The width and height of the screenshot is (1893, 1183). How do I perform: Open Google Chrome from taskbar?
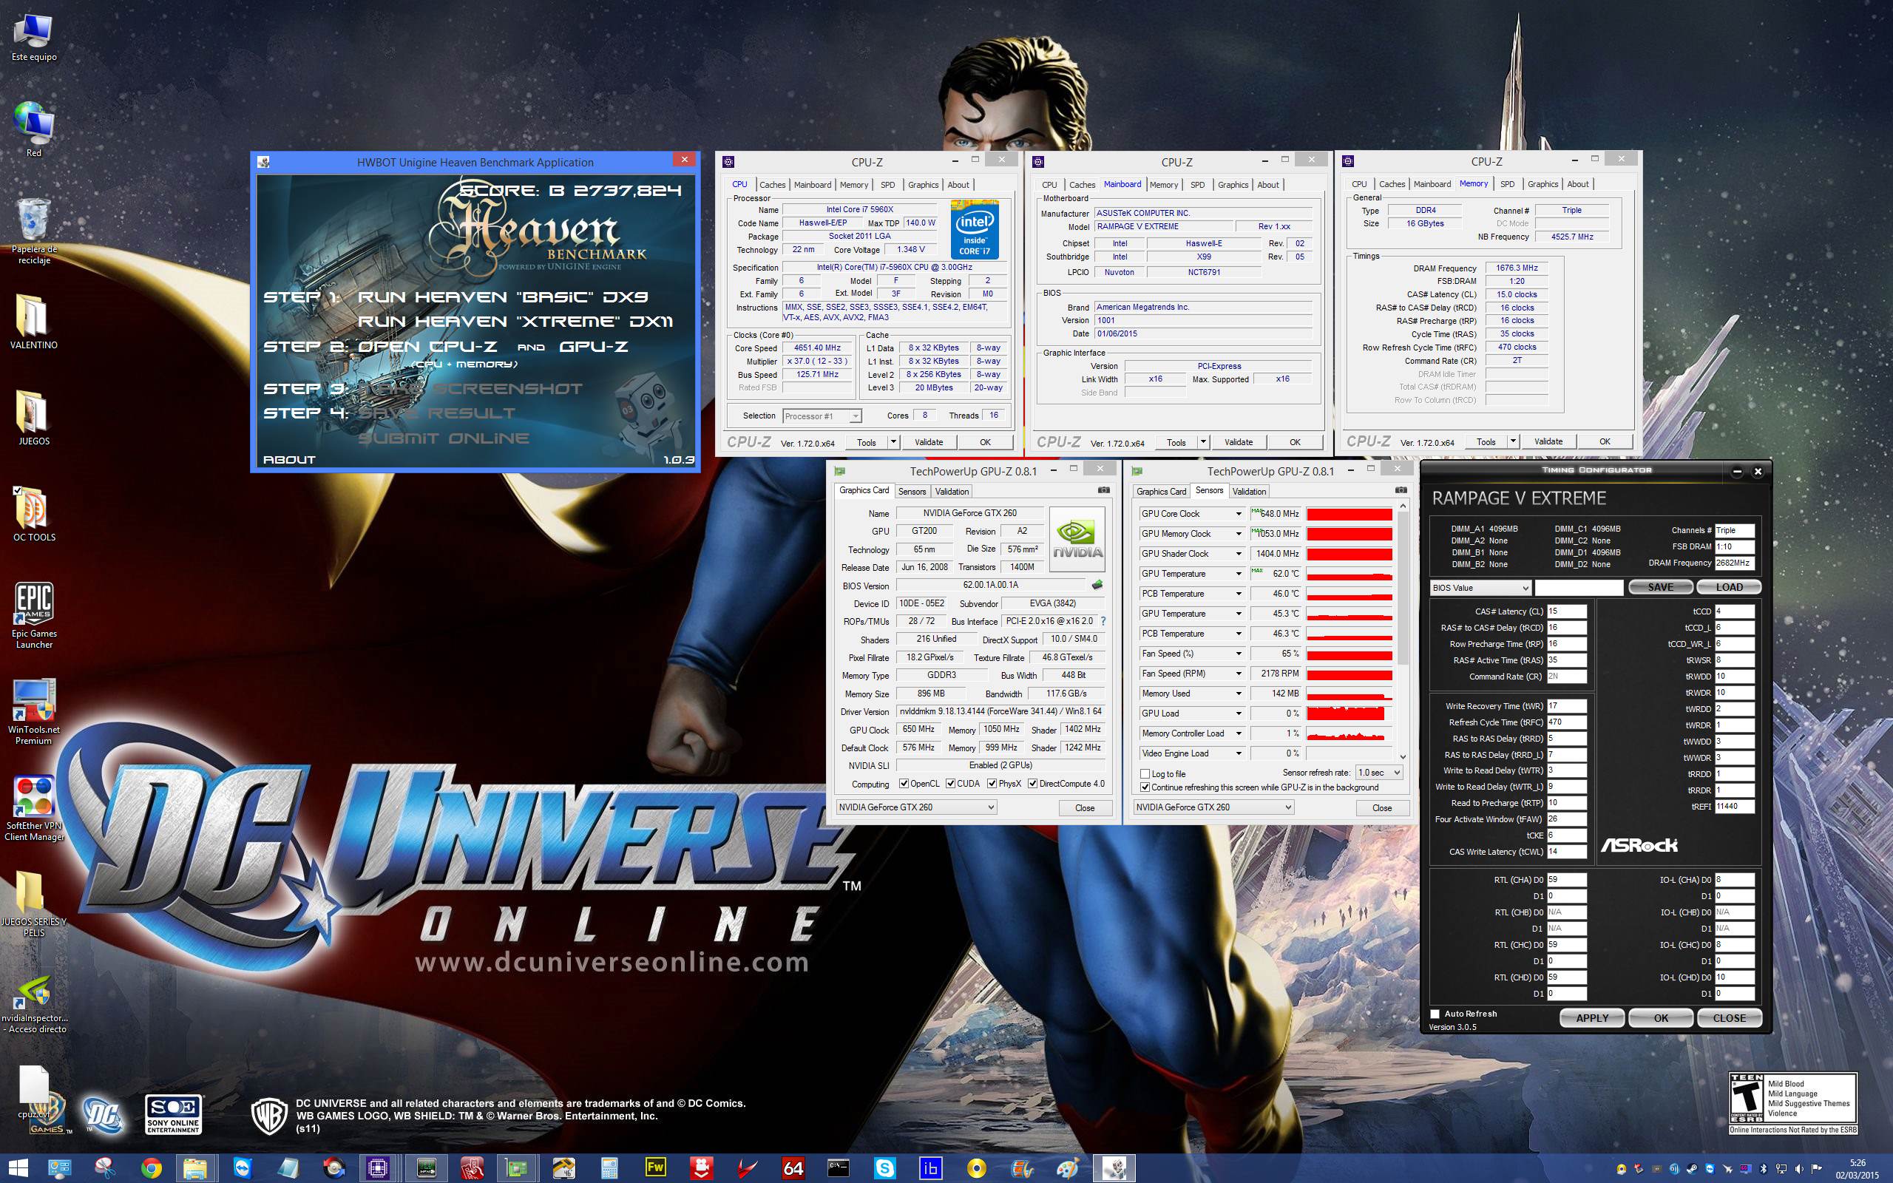tap(152, 1168)
